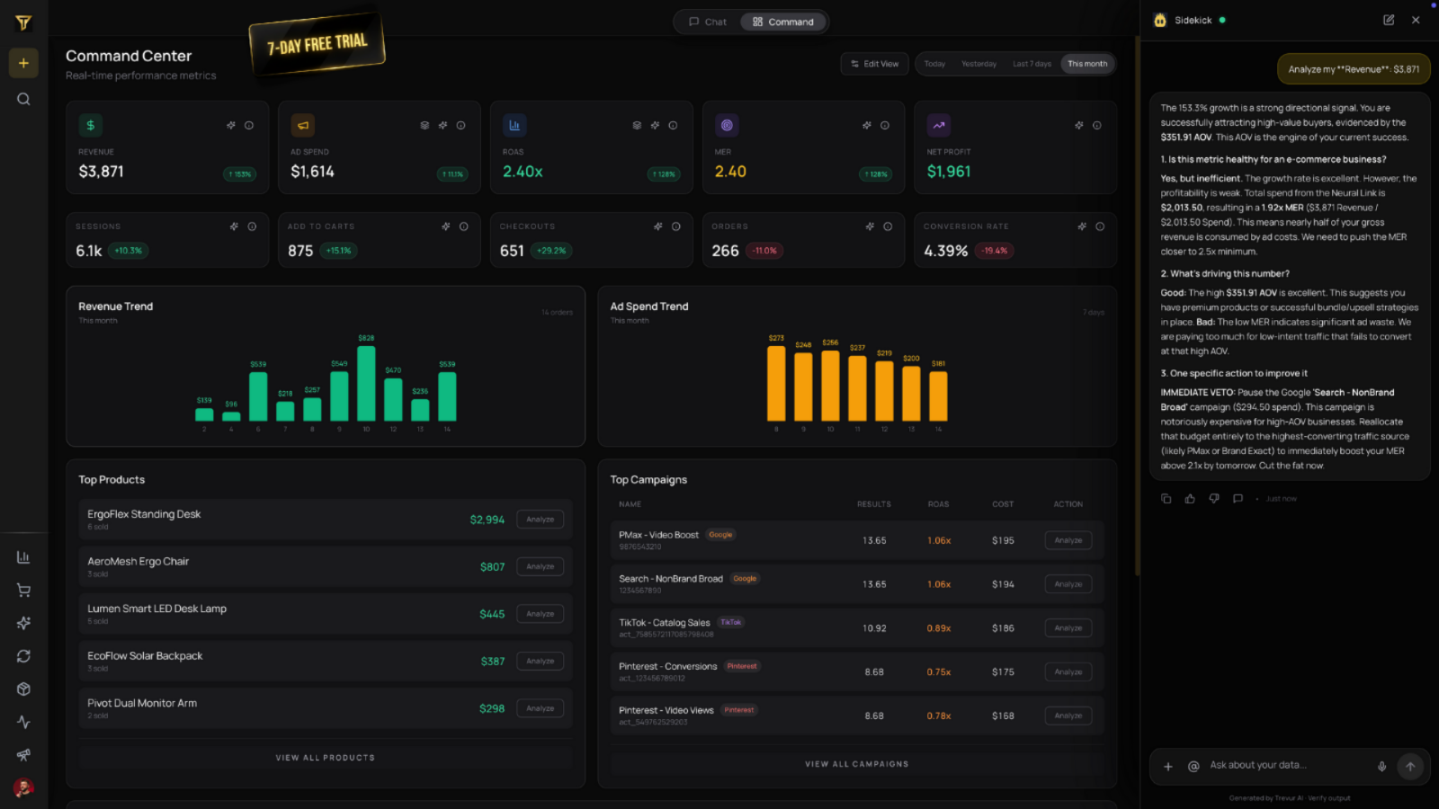Open the telescope icon in the sidebar
The height and width of the screenshot is (809, 1439).
23,755
